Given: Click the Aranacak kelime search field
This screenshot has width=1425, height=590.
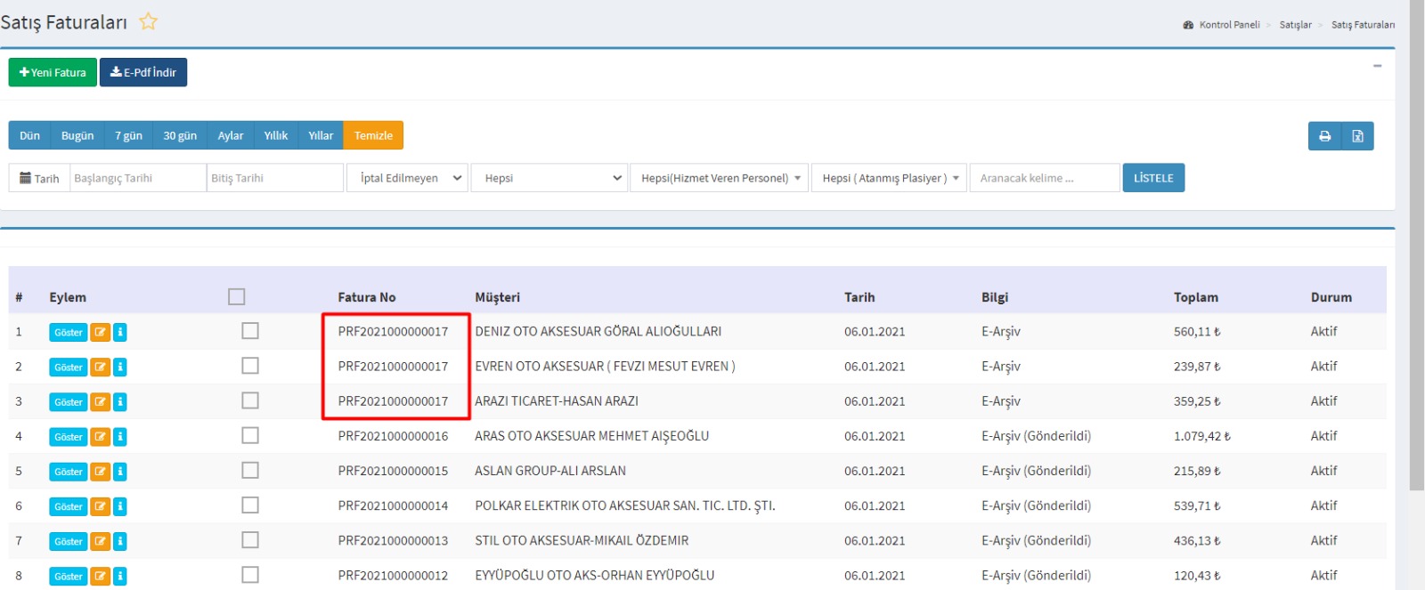Looking at the screenshot, I should pyautogui.click(x=1044, y=178).
